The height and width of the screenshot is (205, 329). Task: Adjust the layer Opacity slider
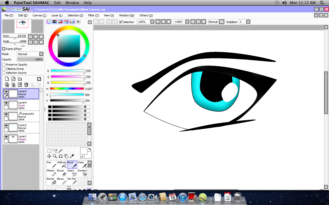pos(30,59)
